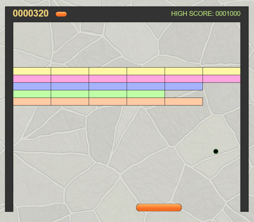Click the leftmost yellow brick
254x222 pixels.
coord(32,71)
